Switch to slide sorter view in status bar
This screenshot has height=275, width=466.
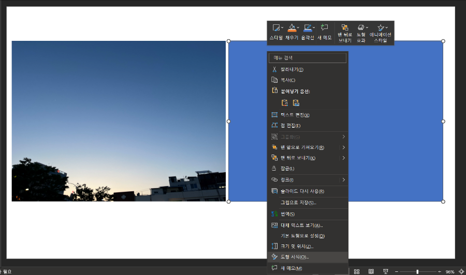coord(357,271)
